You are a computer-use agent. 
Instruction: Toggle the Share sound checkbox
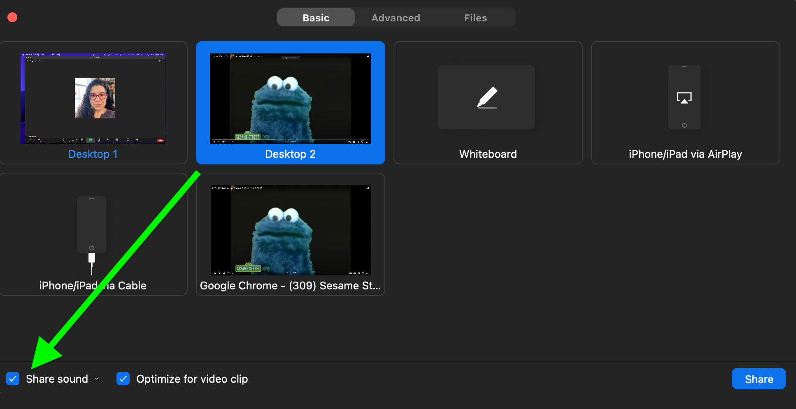(x=13, y=379)
